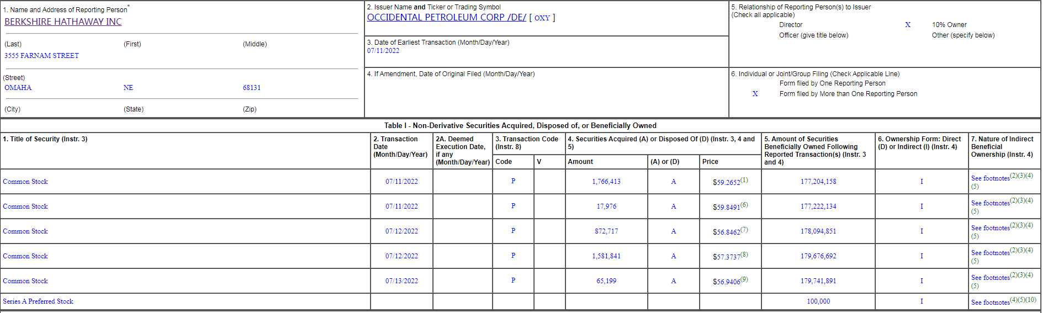Click Series A Preferred Stock title

(38, 301)
